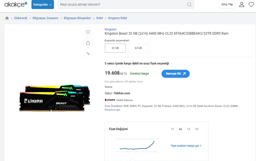This screenshot has width=256, height=161.
Task: Click the Fiyat Değişimi heading
Action: tap(118, 129)
